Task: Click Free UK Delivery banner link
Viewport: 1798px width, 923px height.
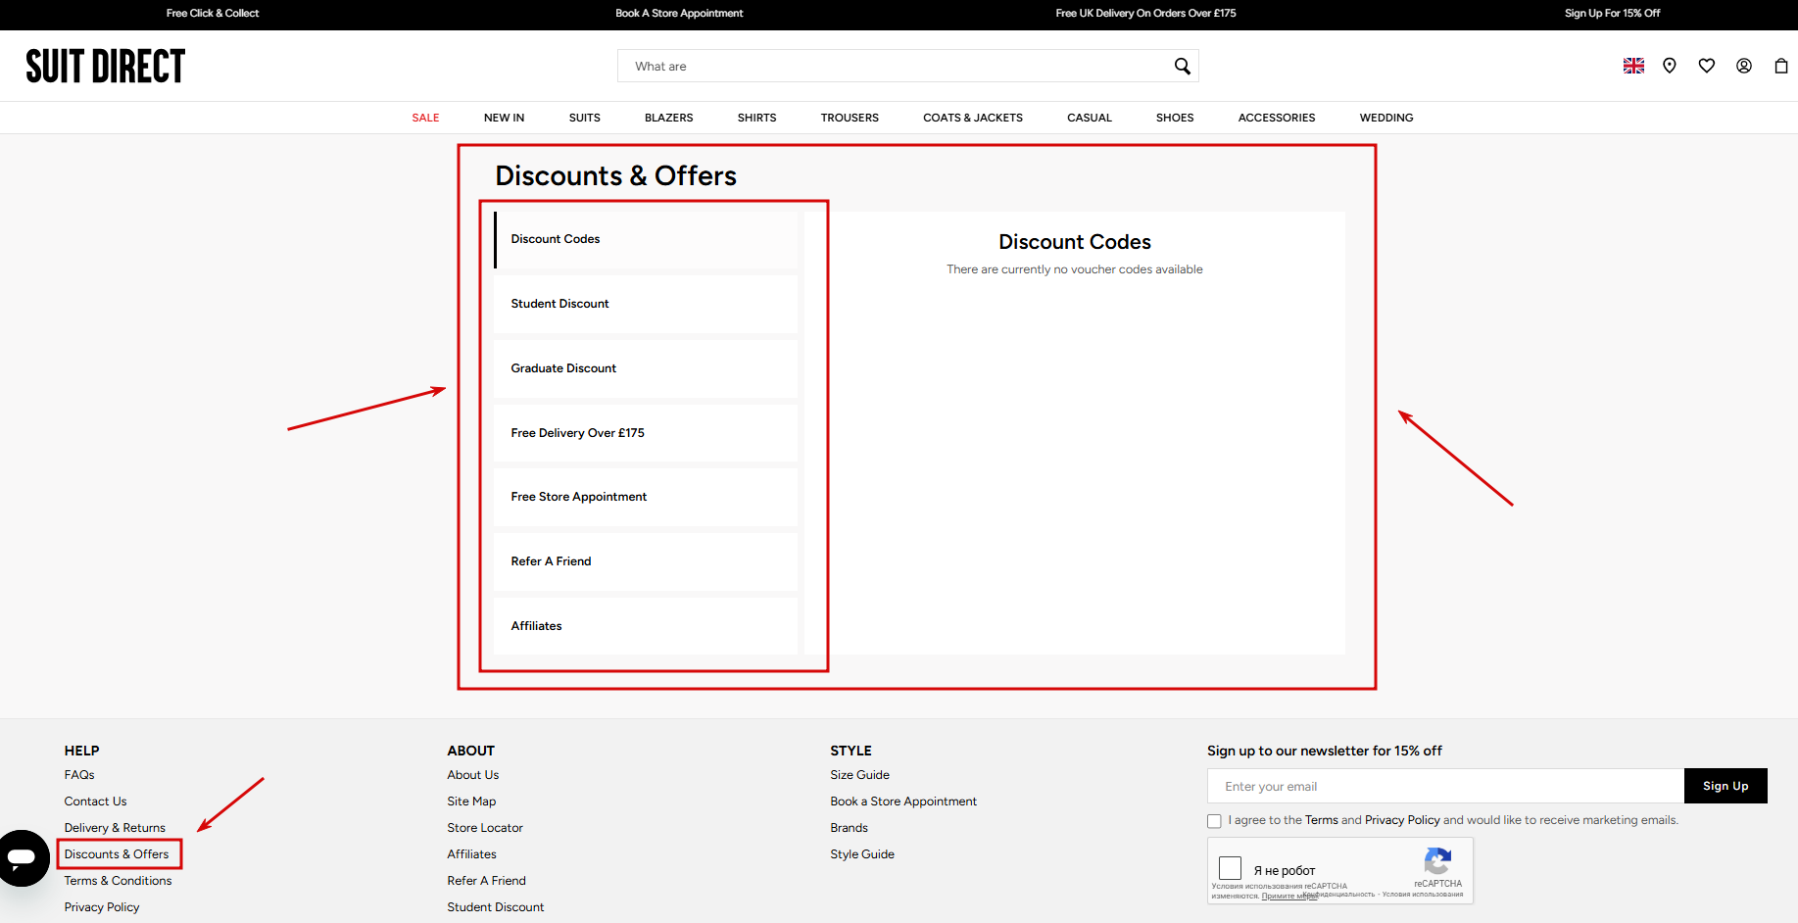Action: click(x=1145, y=14)
